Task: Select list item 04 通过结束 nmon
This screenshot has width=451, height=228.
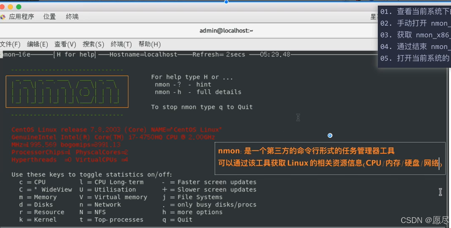Action: point(415,47)
